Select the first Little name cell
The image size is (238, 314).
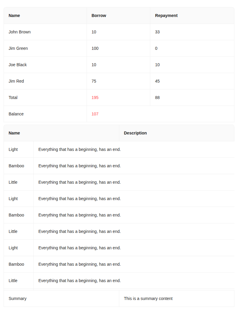13,182
